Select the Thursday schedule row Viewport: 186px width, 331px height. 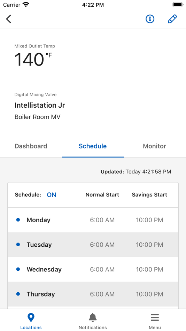click(x=93, y=294)
